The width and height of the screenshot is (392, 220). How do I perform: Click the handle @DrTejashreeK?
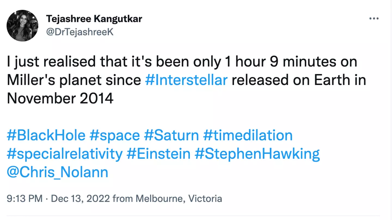pyautogui.click(x=80, y=32)
